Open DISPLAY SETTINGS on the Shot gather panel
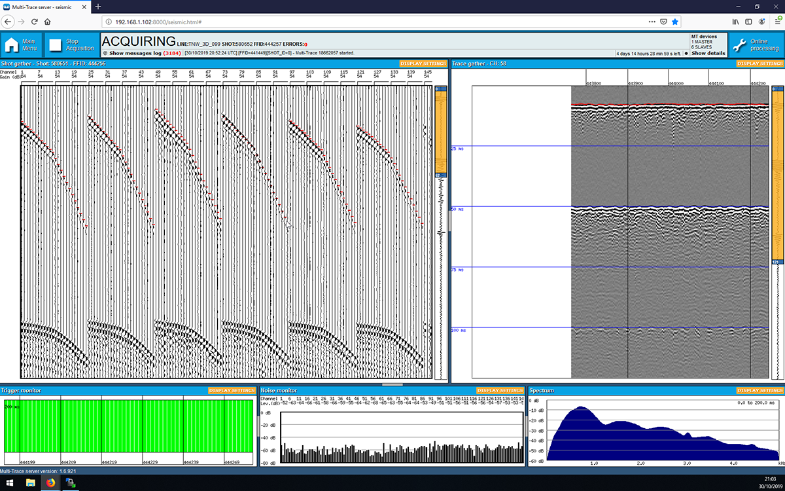Image resolution: width=785 pixels, height=491 pixels. pos(423,64)
